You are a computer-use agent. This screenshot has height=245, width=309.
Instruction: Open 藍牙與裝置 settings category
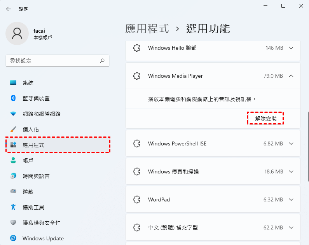(x=58, y=98)
